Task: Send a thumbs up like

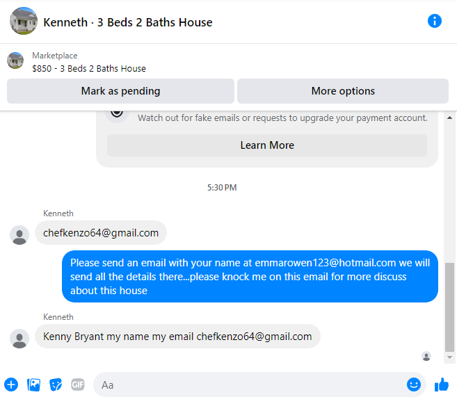Action: point(442,385)
